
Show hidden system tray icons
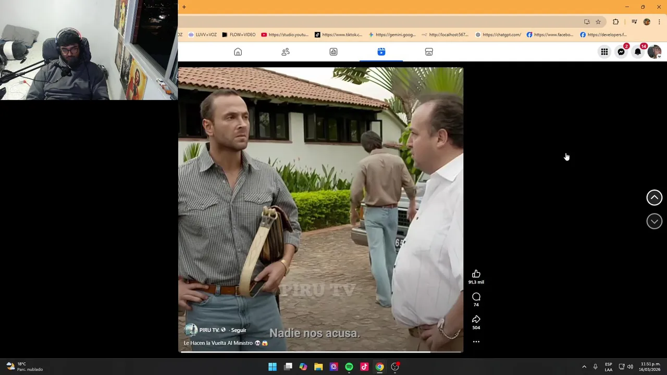(x=584, y=367)
